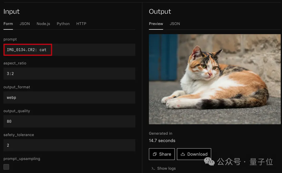Focus the safety_tolerance field showing 2
This screenshot has width=282, height=173.
coord(69,145)
